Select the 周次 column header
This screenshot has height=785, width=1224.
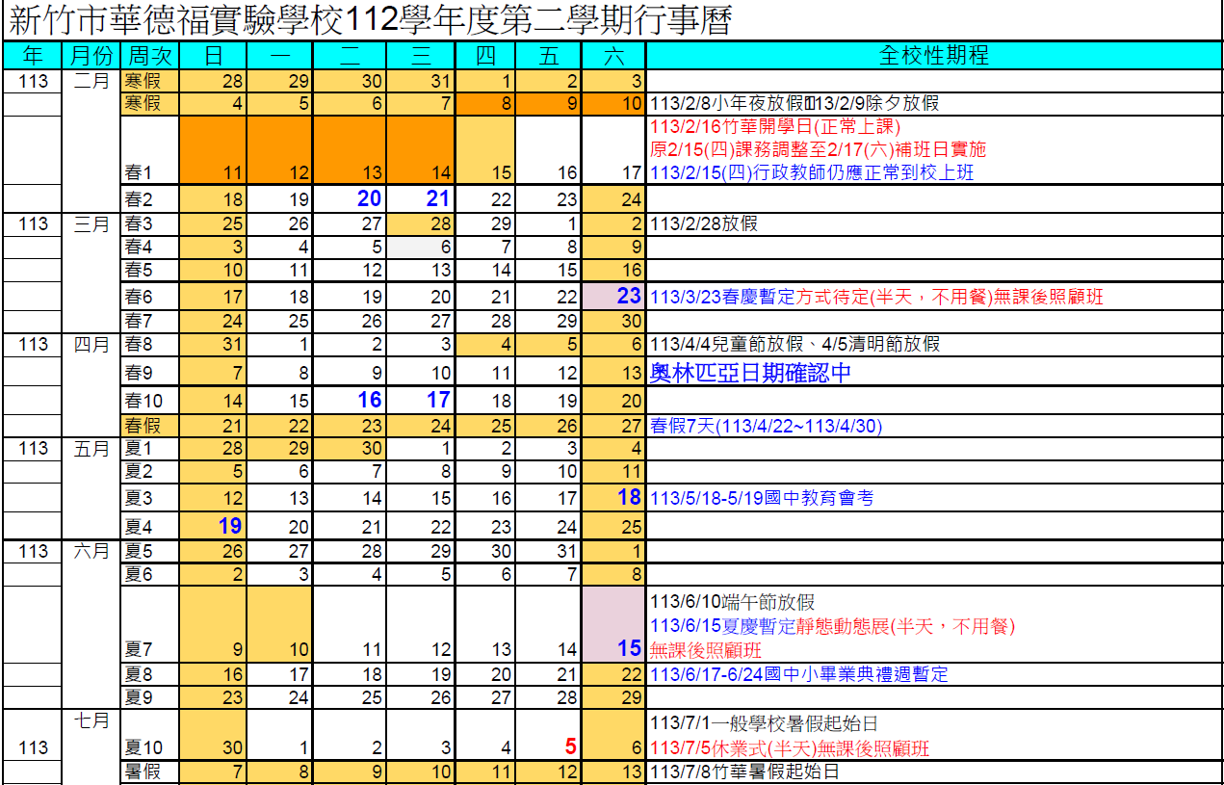(x=150, y=56)
